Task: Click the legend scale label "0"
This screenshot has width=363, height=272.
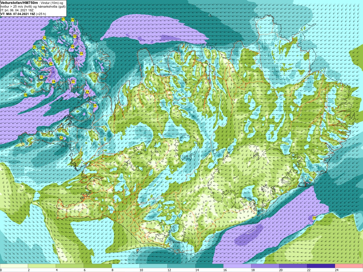Action: (1, 270)
